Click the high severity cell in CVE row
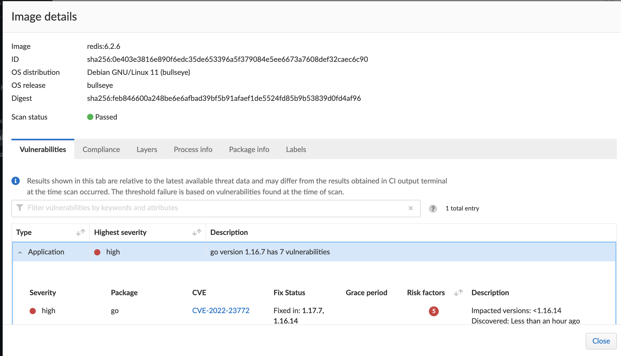The width and height of the screenshot is (621, 356). [43, 311]
